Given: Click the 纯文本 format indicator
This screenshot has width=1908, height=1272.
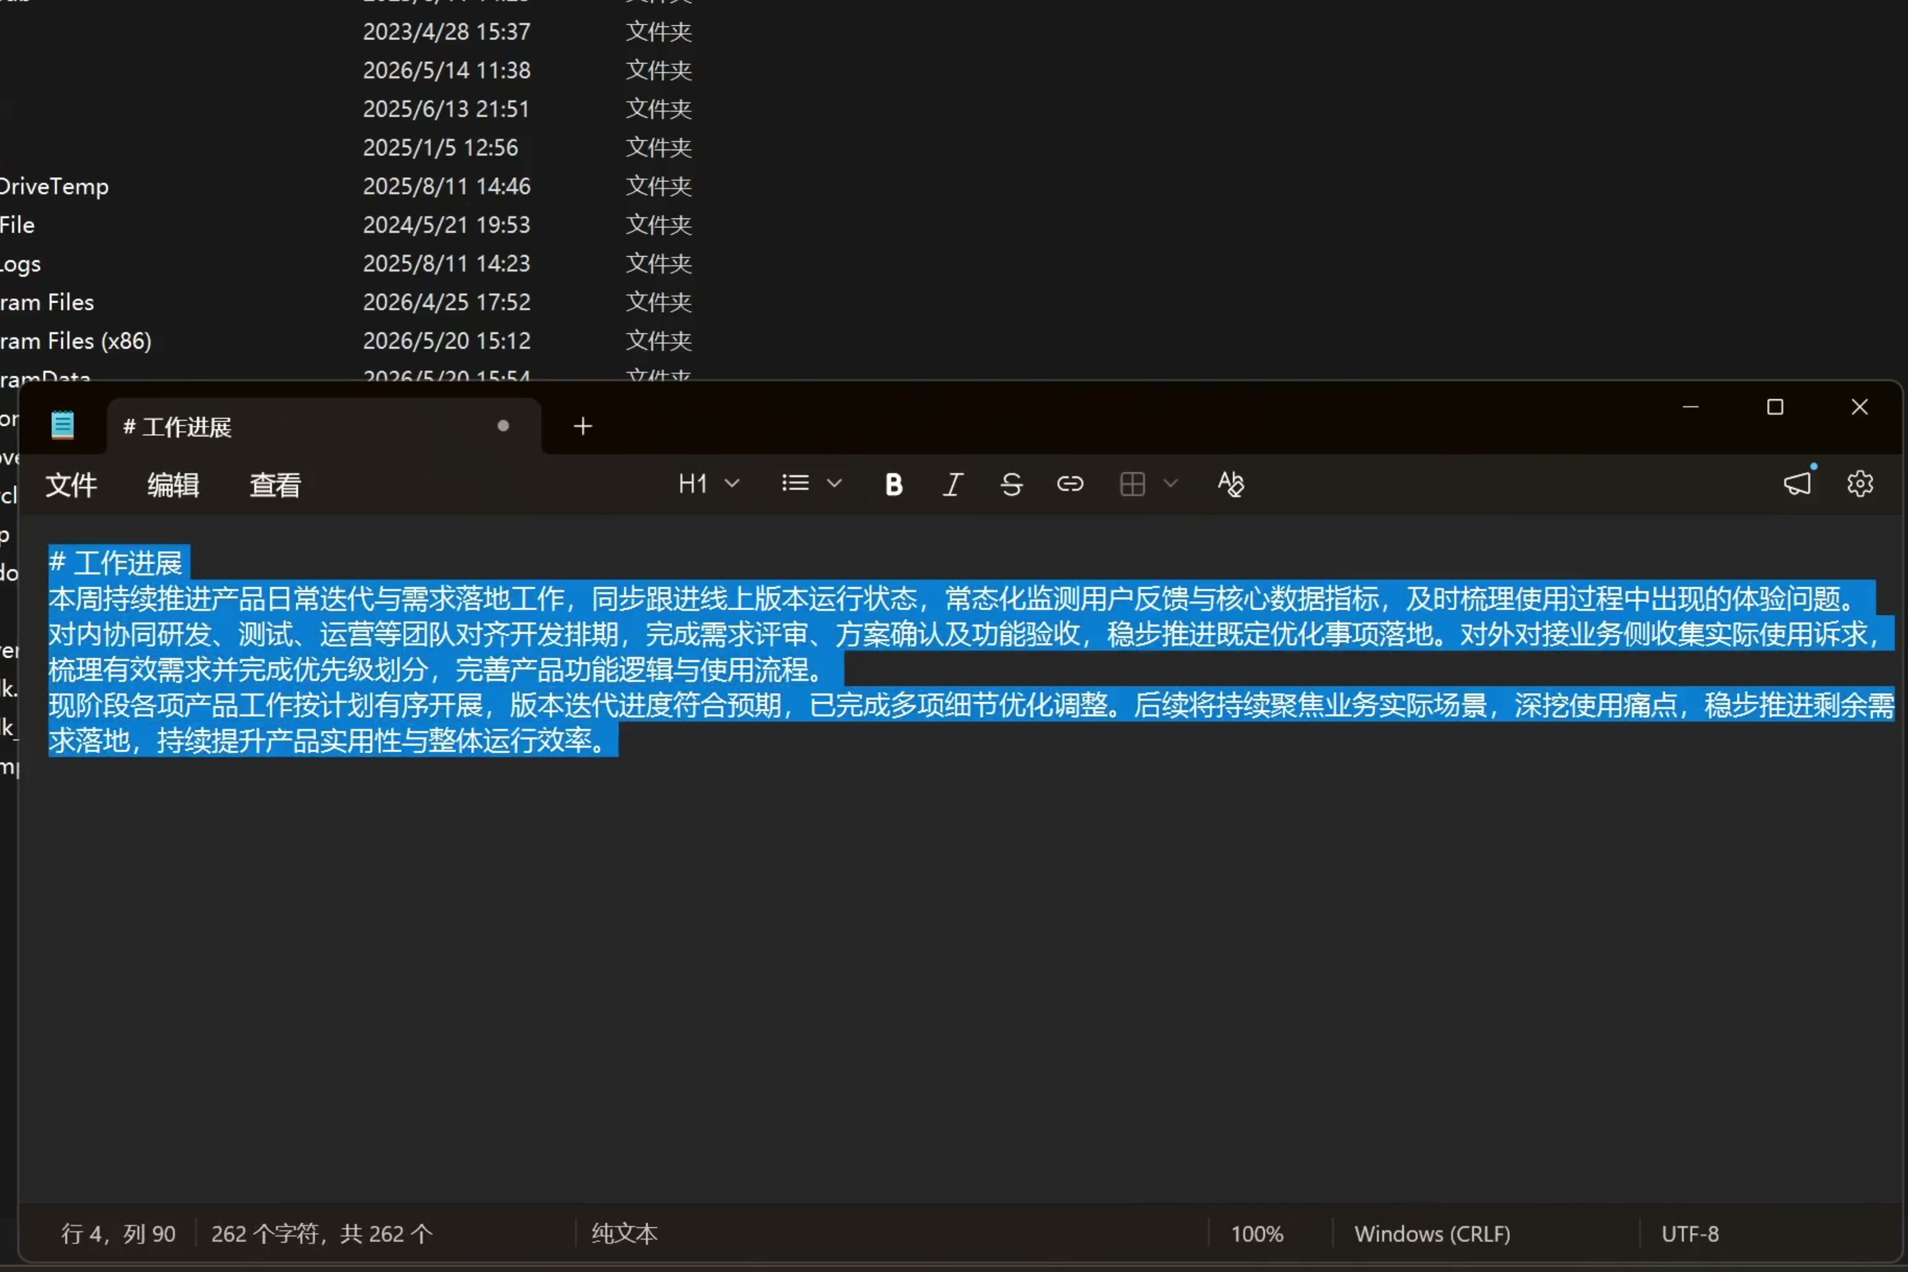Looking at the screenshot, I should click(x=625, y=1234).
